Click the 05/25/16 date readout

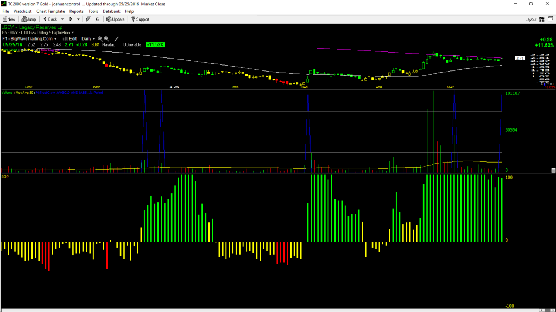click(13, 45)
